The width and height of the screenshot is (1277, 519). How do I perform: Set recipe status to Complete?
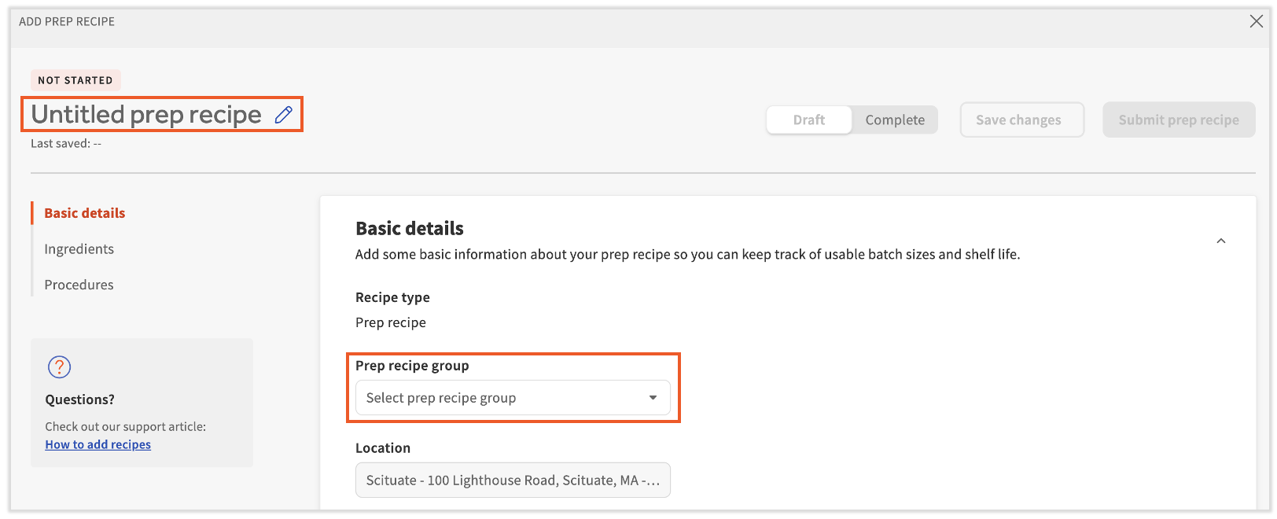[x=895, y=120]
